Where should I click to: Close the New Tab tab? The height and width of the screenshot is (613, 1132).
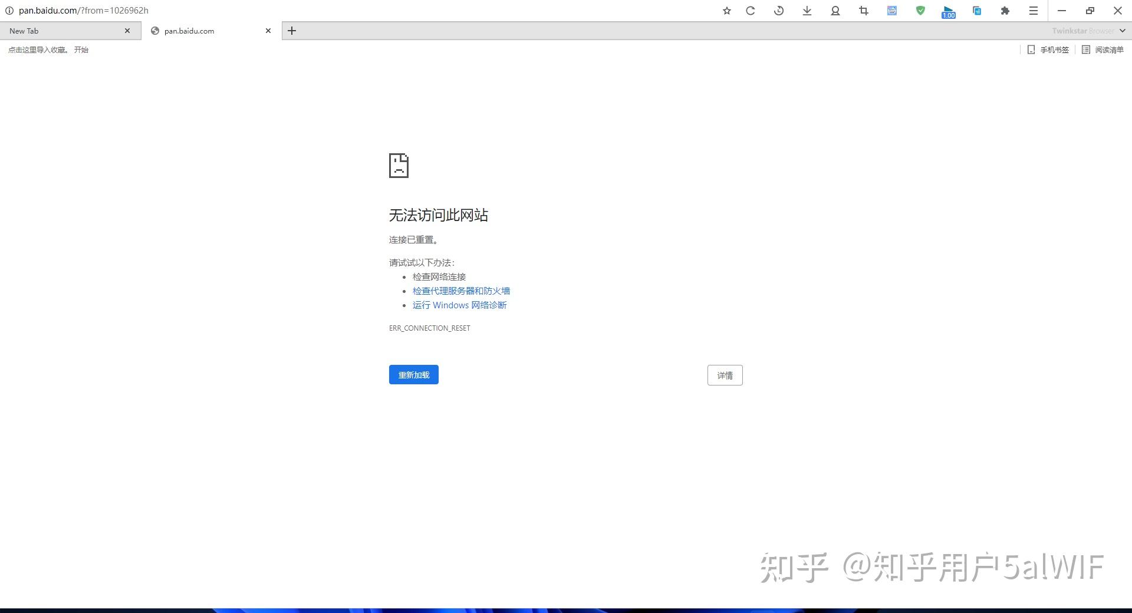click(127, 31)
